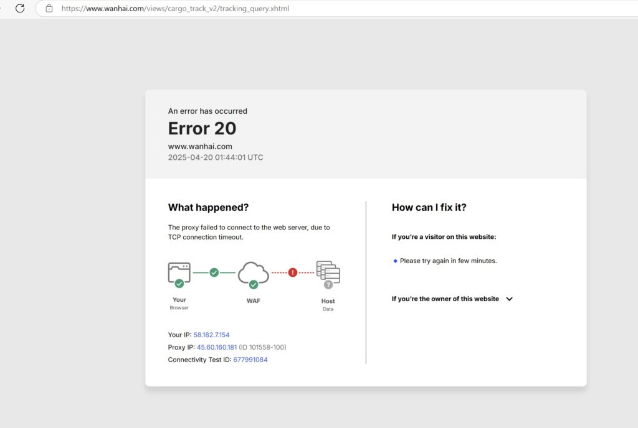Click 'Please try again in few minutes.' text
Viewport: 638px width, 428px height.
(448, 261)
